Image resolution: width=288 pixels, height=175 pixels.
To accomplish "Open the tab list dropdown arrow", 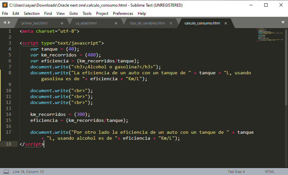I will click(x=283, y=22).
